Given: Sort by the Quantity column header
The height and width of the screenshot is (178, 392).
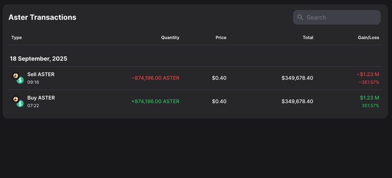Looking at the screenshot, I should (170, 38).
